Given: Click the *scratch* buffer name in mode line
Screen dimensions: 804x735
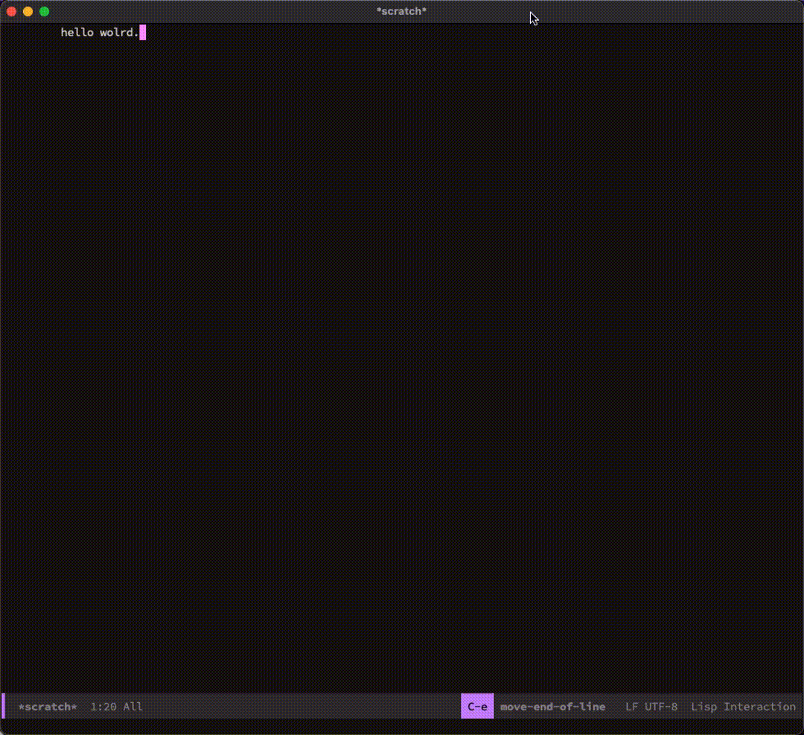Looking at the screenshot, I should 48,706.
